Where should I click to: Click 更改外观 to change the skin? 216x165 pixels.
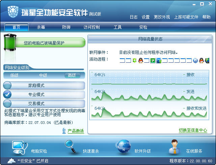click(x=162, y=17)
